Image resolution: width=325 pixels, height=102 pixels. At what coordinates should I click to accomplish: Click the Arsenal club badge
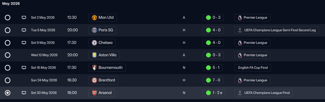94,93
